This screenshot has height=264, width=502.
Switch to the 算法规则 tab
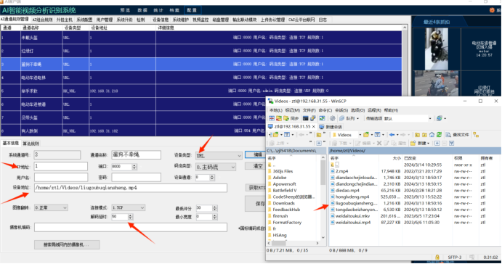click(31, 144)
